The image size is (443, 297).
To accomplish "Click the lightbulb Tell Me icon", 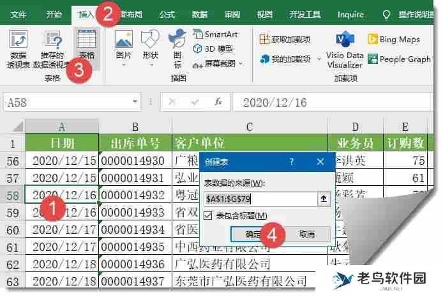I will pos(386,15).
